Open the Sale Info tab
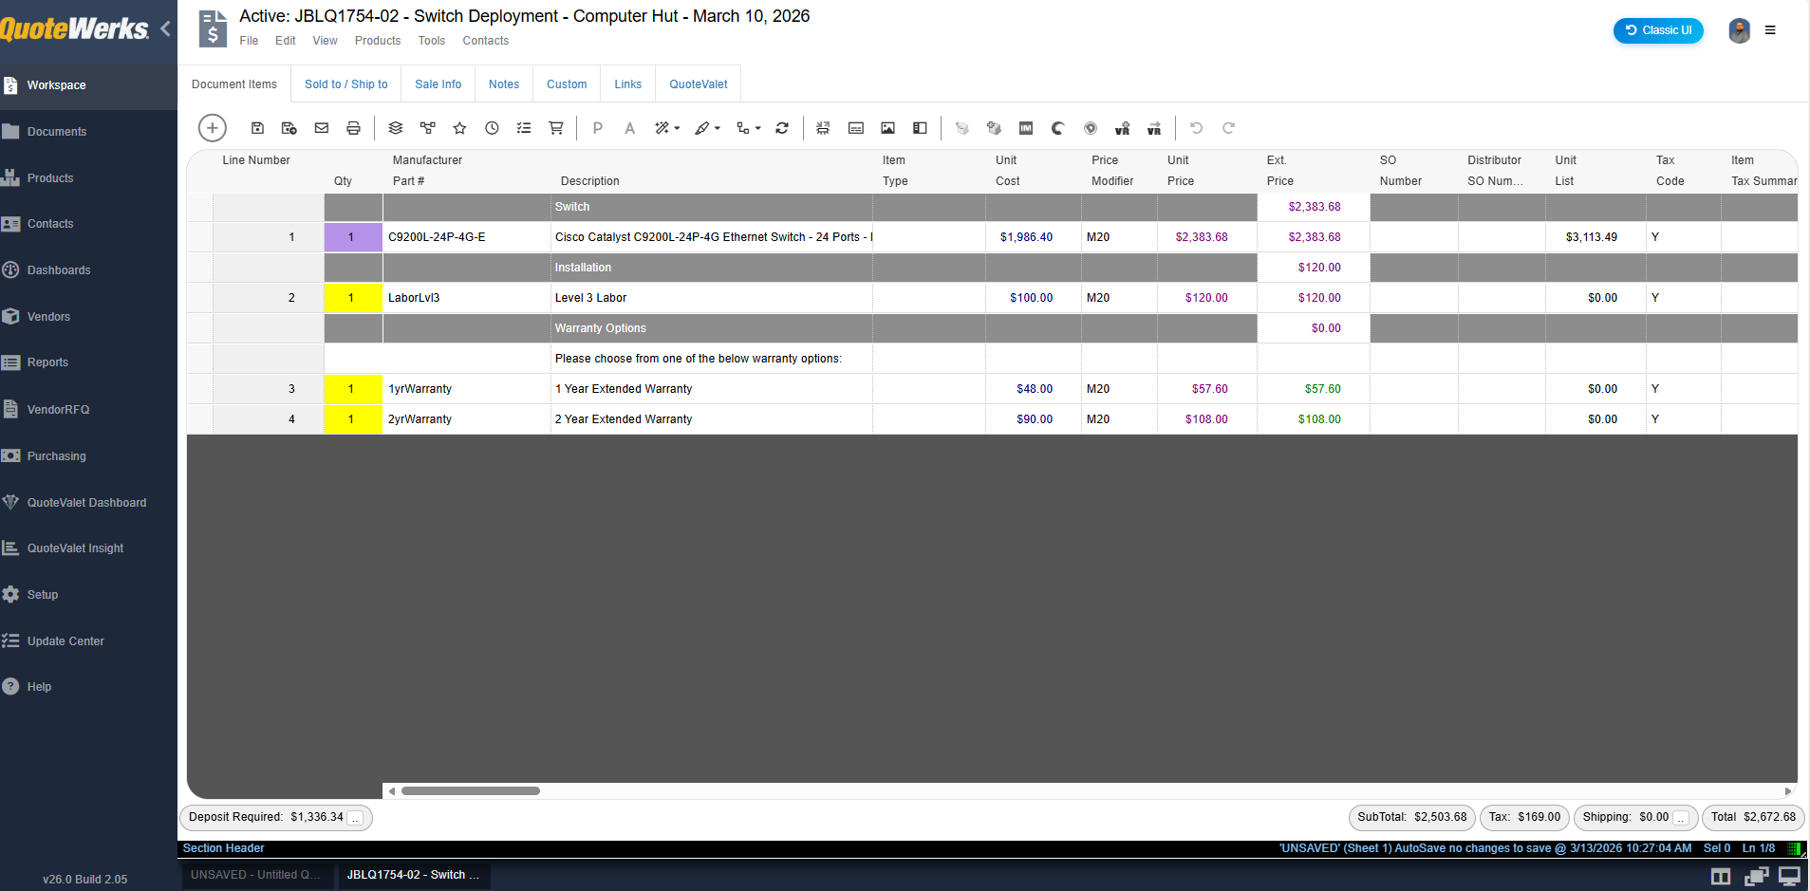Screen dimensions: 1810x891 coord(438,84)
